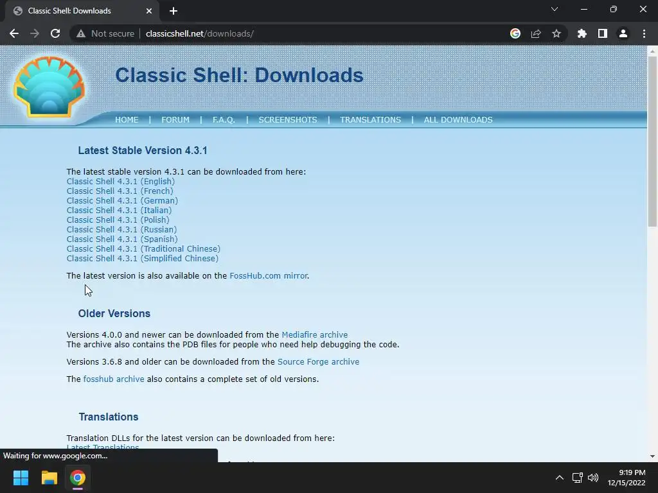The image size is (658, 493).
Task: Click the network tray icon
Action: tap(578, 478)
